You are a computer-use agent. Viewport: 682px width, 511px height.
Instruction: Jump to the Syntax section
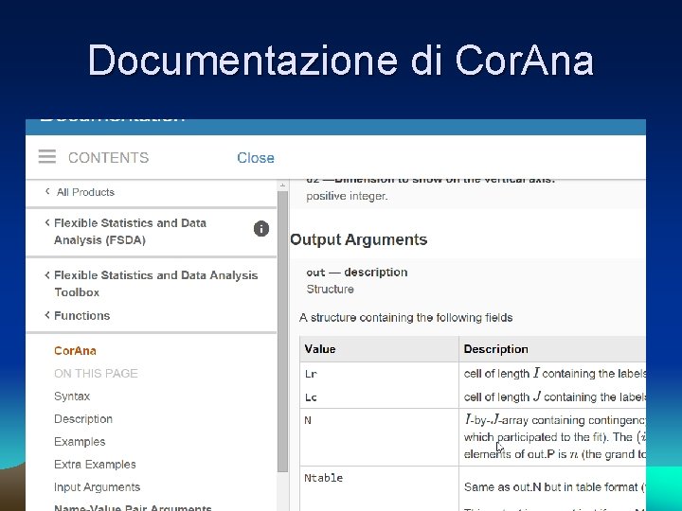tap(72, 396)
